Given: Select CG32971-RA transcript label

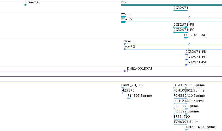Looking at the screenshot, I should pyautogui.click(x=195, y=35).
